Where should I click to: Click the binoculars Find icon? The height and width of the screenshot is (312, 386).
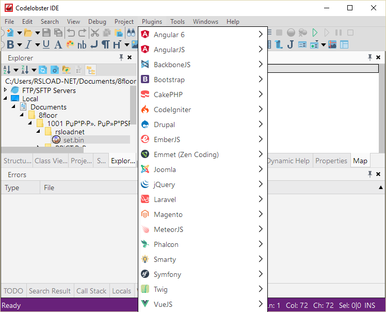(x=131, y=33)
